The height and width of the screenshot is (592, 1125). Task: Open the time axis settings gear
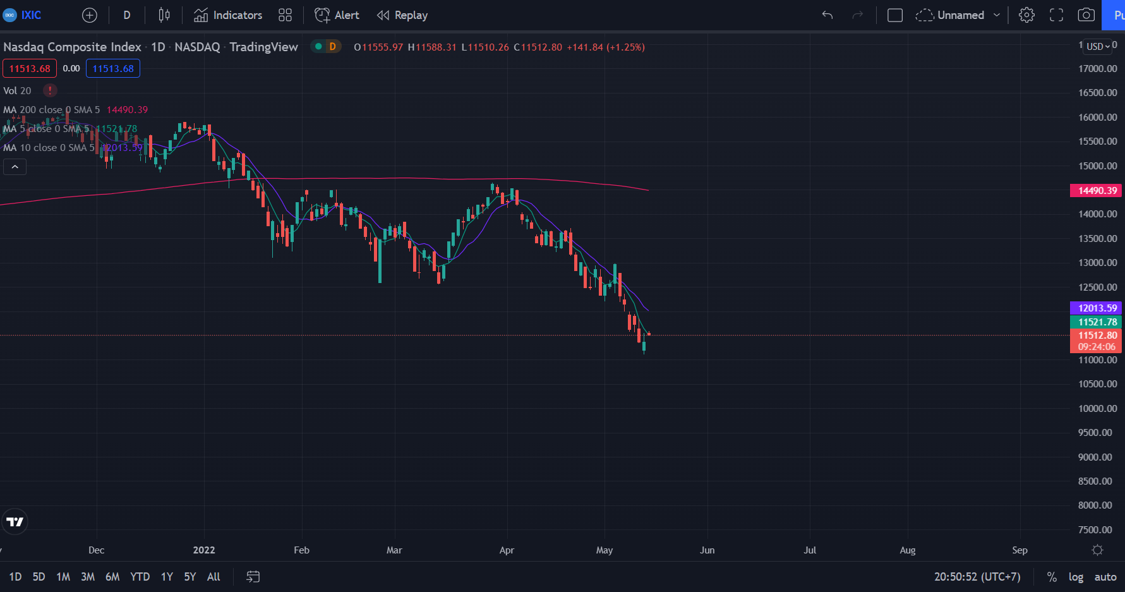[1098, 550]
